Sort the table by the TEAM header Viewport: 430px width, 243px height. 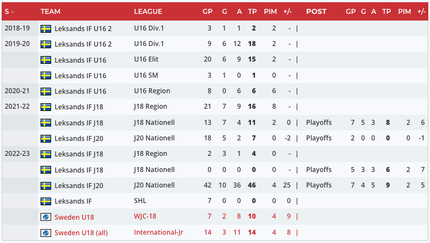click(x=51, y=12)
